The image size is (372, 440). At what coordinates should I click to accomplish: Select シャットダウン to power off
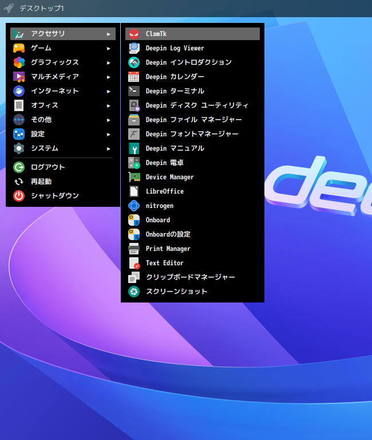point(63,196)
